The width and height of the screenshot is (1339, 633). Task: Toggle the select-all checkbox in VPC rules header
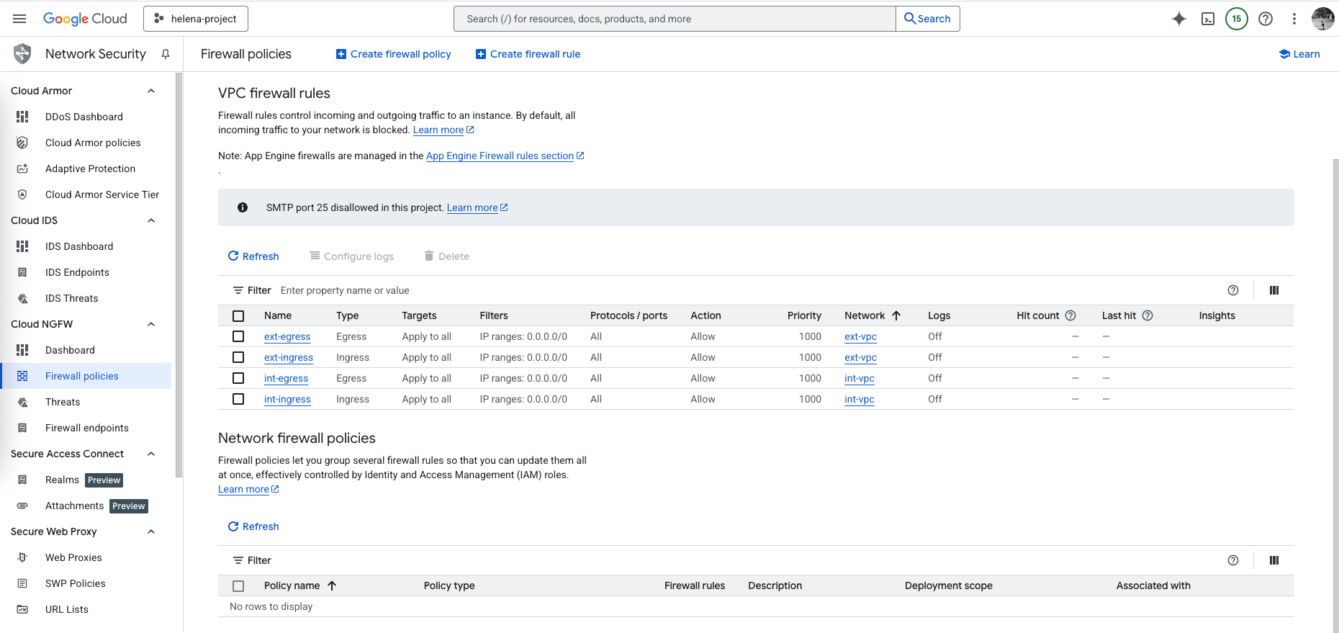(x=238, y=316)
